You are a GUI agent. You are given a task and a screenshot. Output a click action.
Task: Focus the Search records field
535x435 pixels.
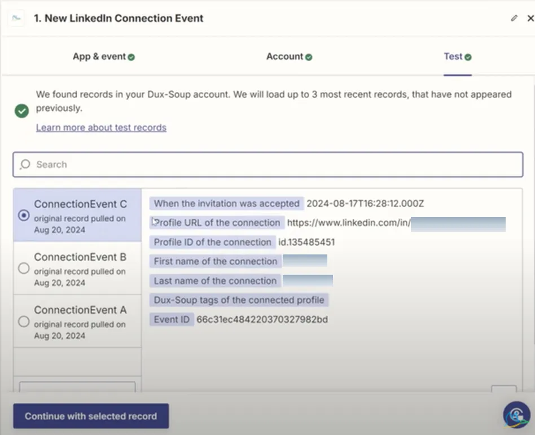click(268, 164)
